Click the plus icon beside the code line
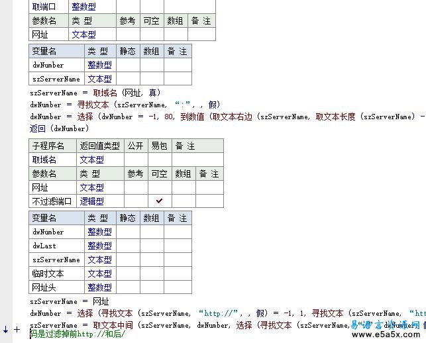Screen dimensions: 426x343 (x=17, y=329)
